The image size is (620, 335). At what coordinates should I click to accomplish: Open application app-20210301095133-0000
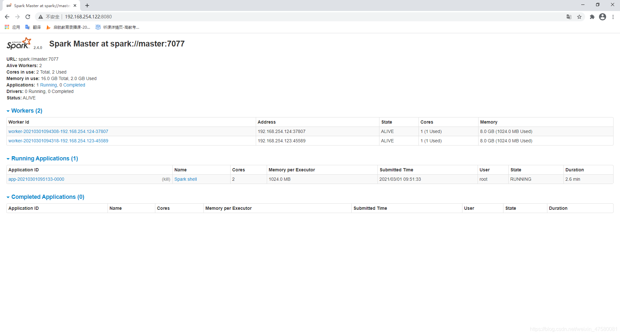[x=36, y=179]
